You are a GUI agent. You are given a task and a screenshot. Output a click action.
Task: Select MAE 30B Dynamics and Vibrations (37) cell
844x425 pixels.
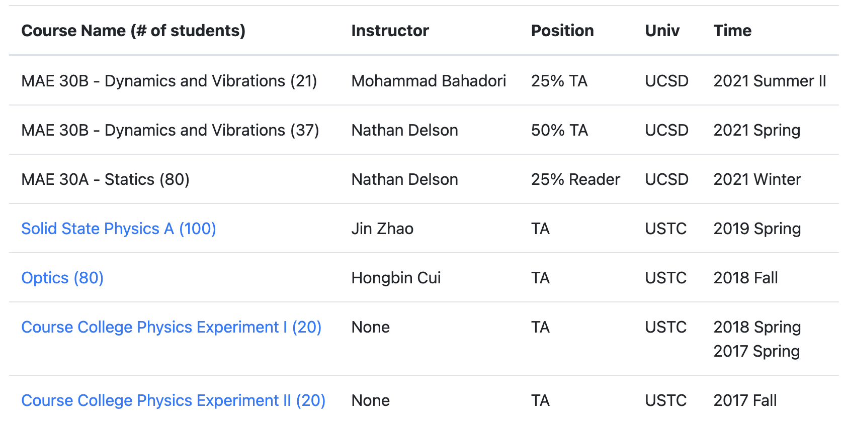(170, 130)
